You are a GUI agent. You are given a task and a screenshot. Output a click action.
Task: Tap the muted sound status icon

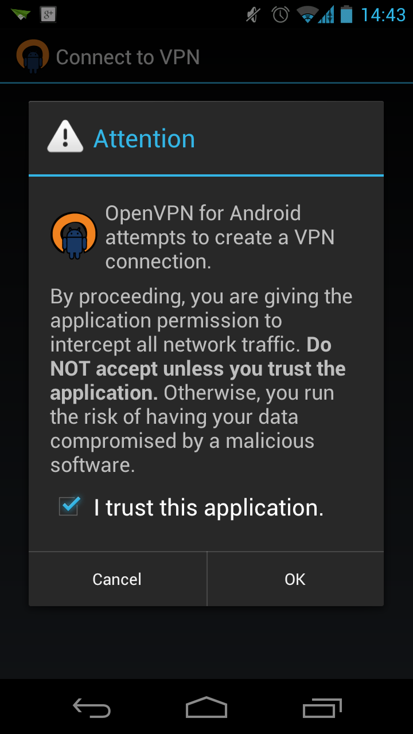tap(253, 14)
